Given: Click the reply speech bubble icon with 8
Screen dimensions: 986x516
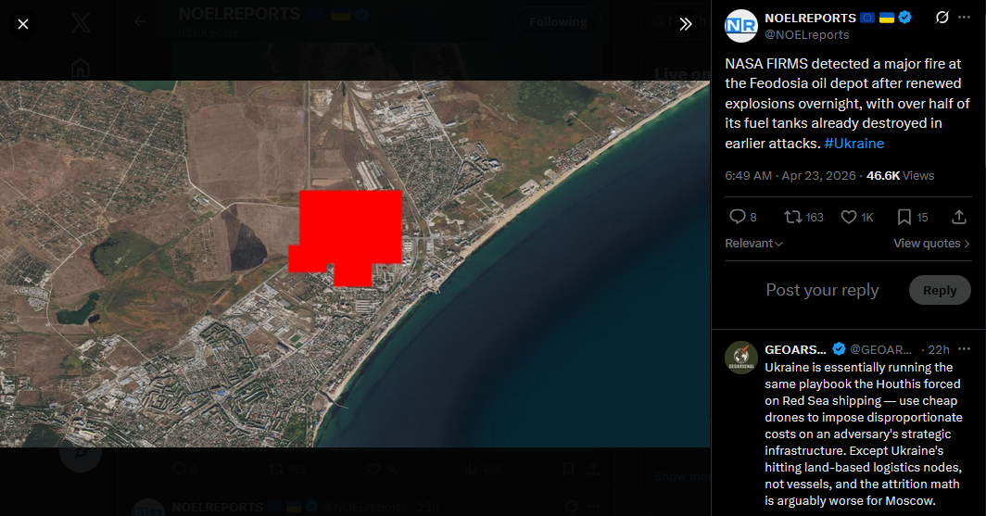Looking at the screenshot, I should pos(742,217).
